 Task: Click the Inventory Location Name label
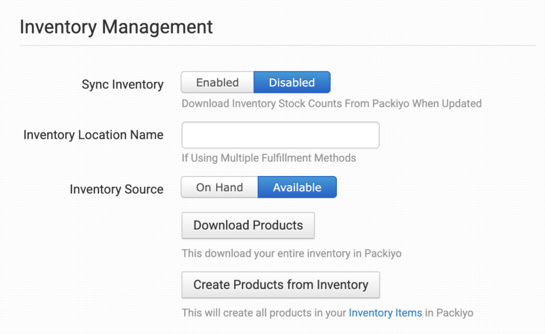point(93,135)
